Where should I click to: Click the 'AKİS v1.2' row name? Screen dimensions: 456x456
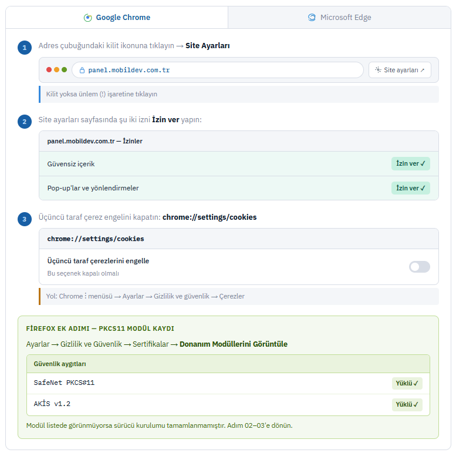tap(52, 404)
